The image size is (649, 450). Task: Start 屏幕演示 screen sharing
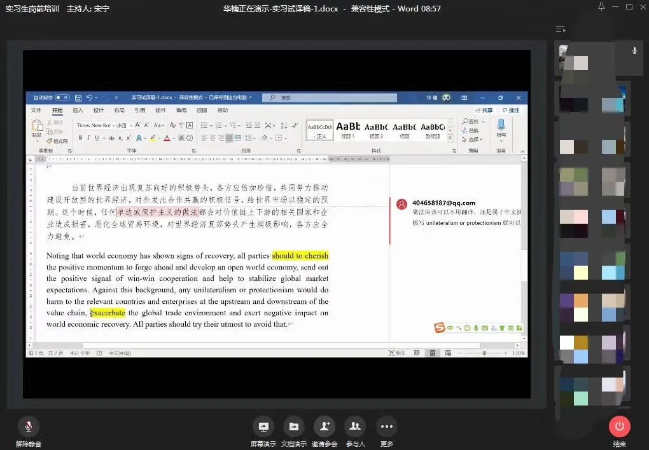tap(263, 426)
